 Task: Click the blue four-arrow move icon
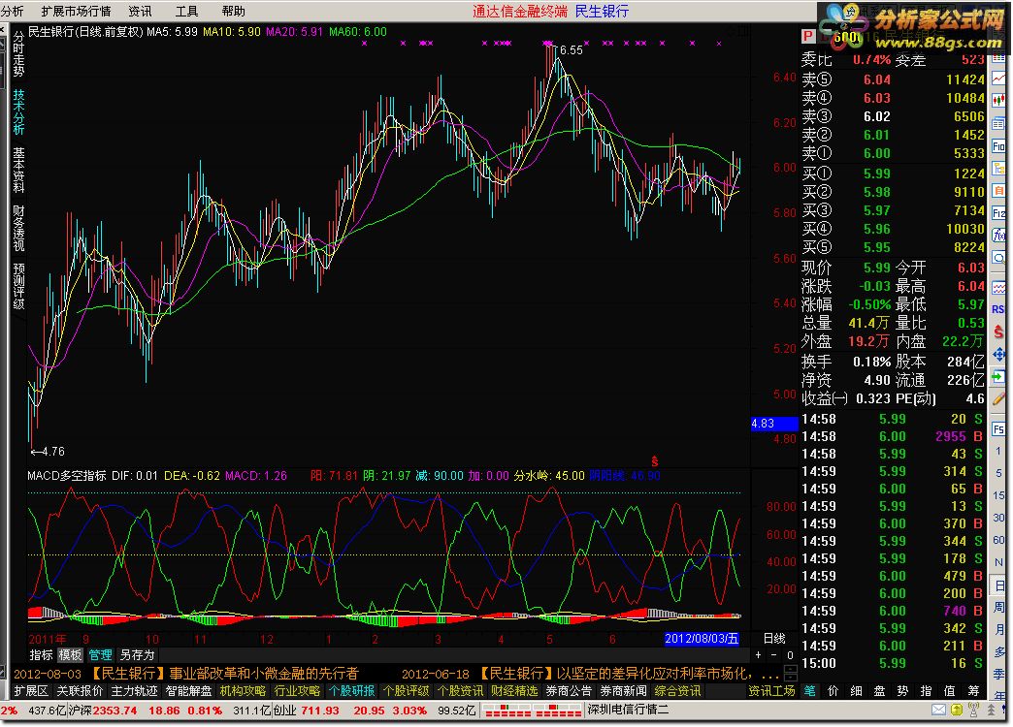[998, 354]
